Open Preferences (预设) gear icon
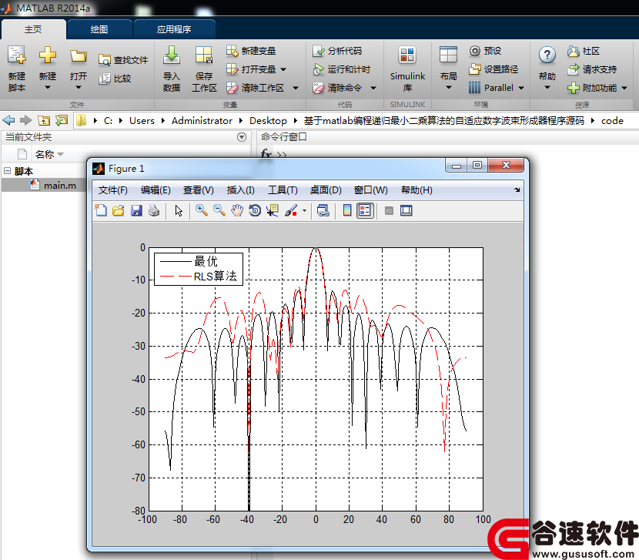 (x=475, y=51)
